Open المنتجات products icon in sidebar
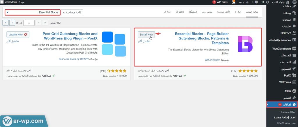The image size is (298, 127). point(294,55)
